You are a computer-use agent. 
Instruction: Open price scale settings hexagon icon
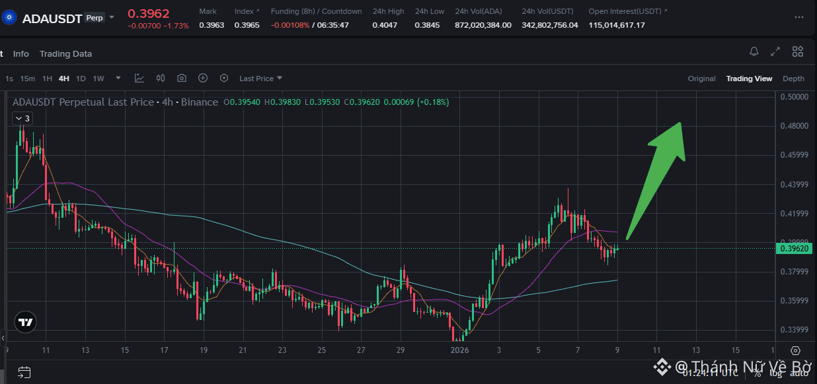(795, 350)
